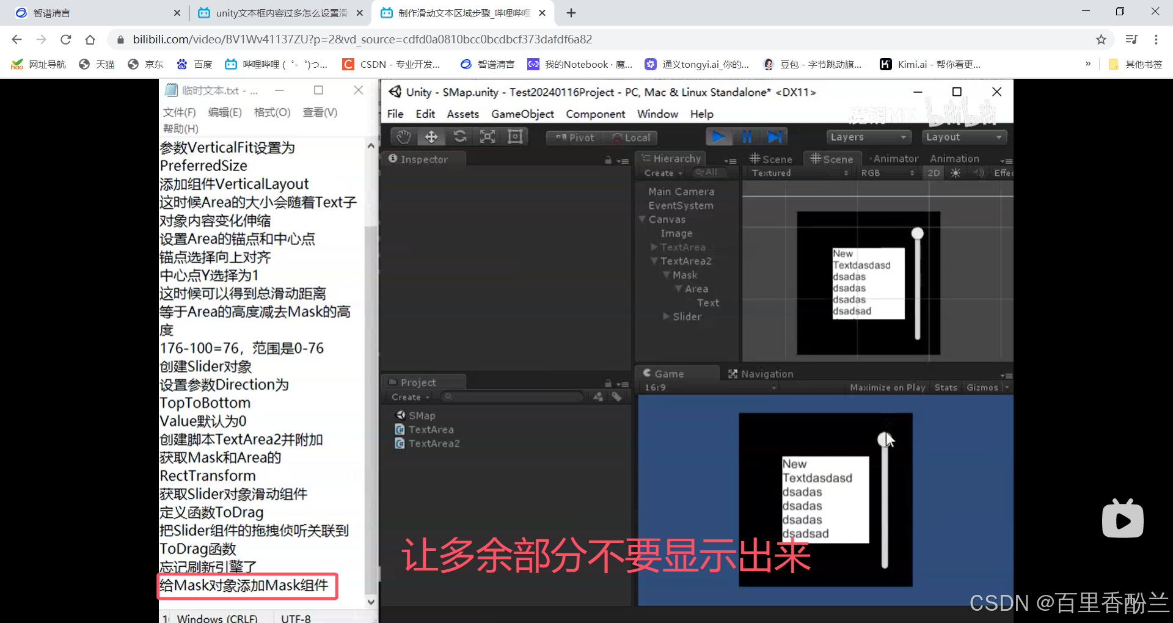Viewport: 1173px width, 623px height.
Task: Click the Unity Pause button
Action: [747, 137]
